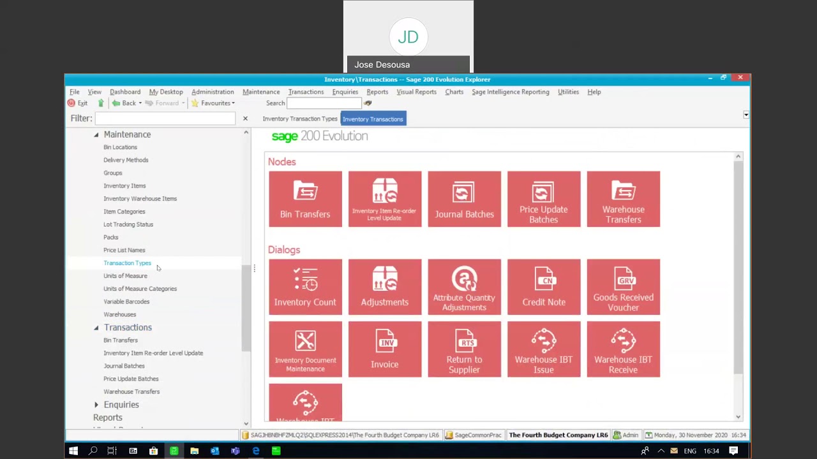Click the red Exit power icon

pos(71,103)
